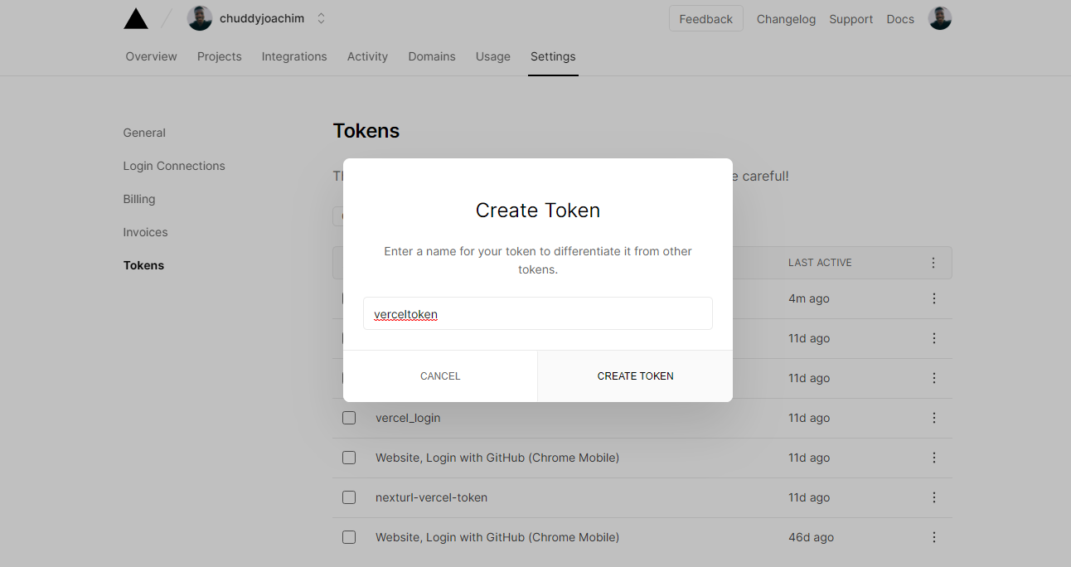
Task: Switch to the Domains tab
Action: click(431, 56)
